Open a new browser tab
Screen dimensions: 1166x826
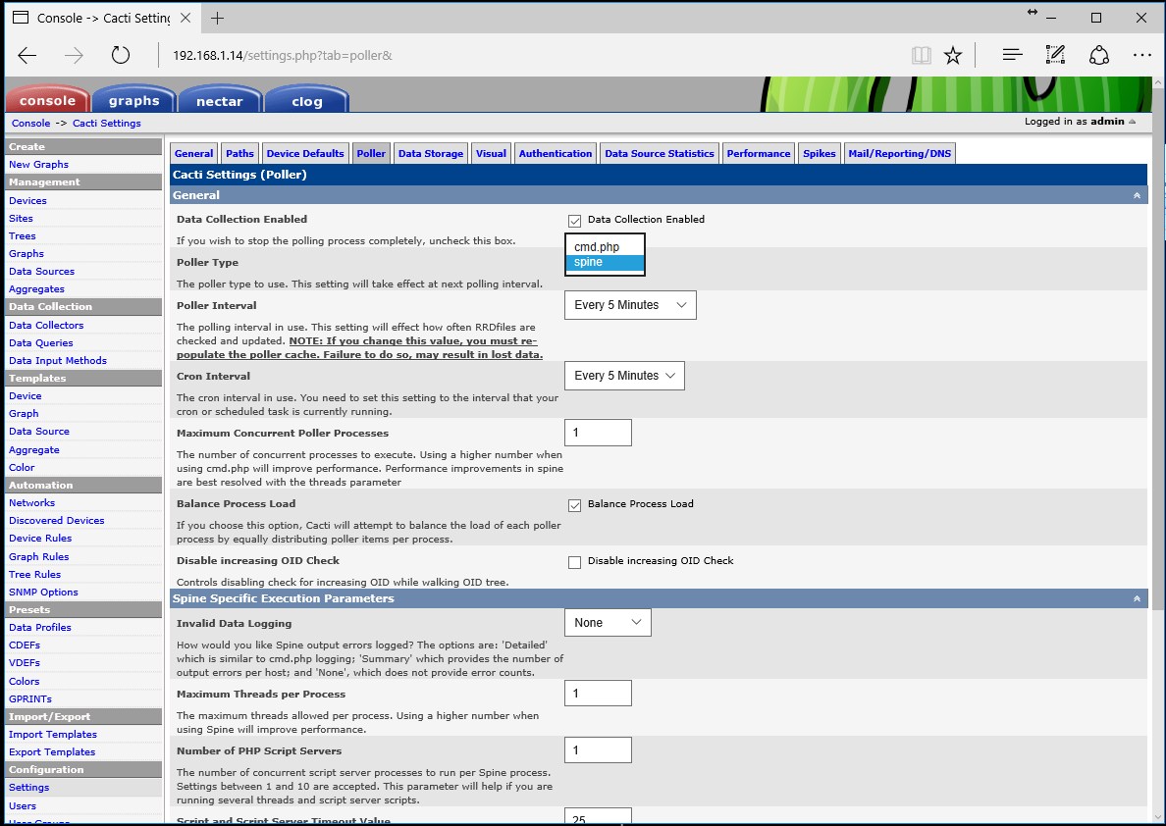(x=217, y=18)
